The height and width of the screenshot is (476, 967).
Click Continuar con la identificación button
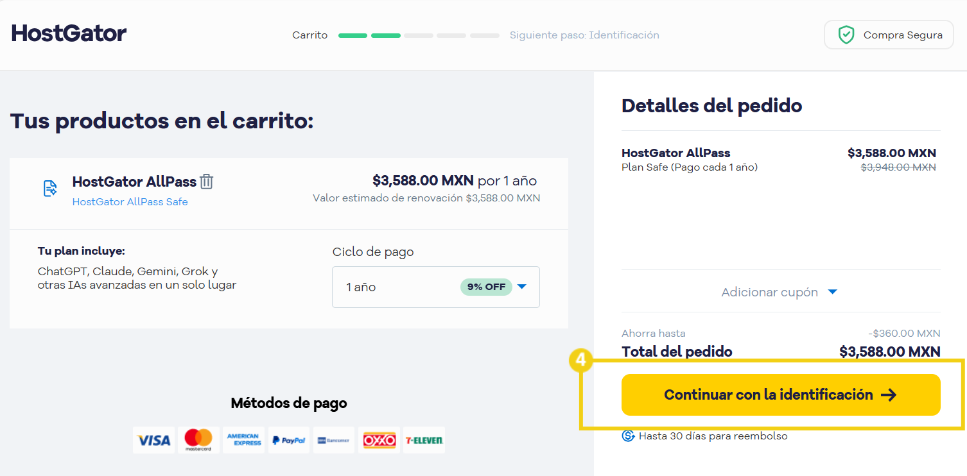(x=781, y=395)
